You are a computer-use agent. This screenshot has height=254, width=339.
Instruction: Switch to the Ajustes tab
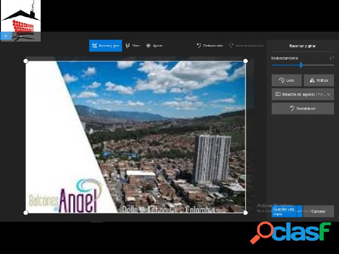(x=155, y=46)
